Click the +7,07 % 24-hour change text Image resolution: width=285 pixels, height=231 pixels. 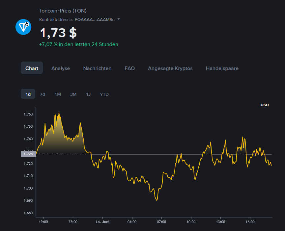[78, 44]
